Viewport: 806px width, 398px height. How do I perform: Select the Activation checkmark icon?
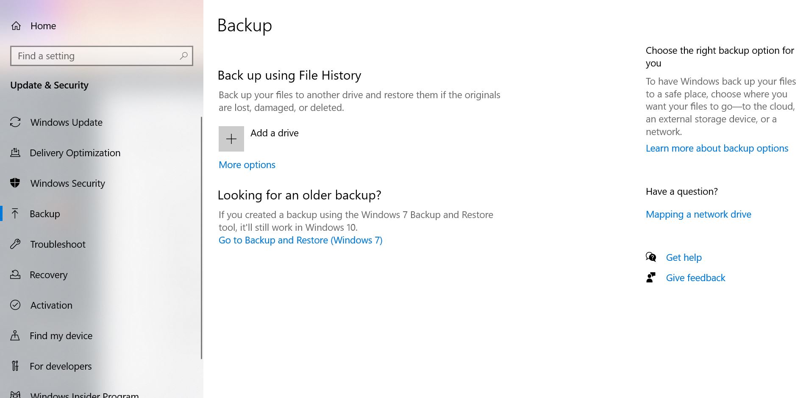(16, 305)
